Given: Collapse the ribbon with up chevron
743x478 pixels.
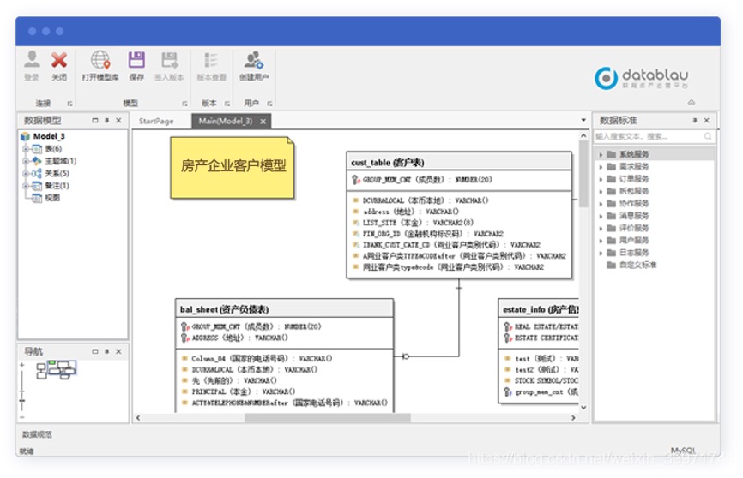Looking at the screenshot, I should [x=692, y=102].
